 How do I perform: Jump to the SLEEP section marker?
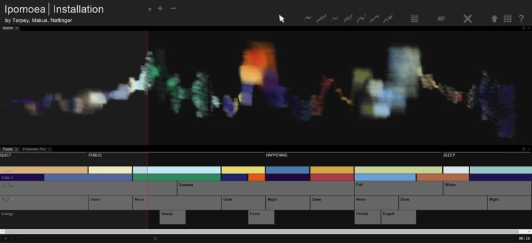click(449, 155)
